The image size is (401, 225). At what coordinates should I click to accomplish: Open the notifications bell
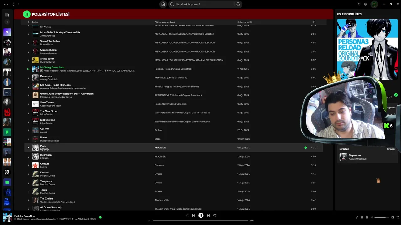[x=359, y=4]
